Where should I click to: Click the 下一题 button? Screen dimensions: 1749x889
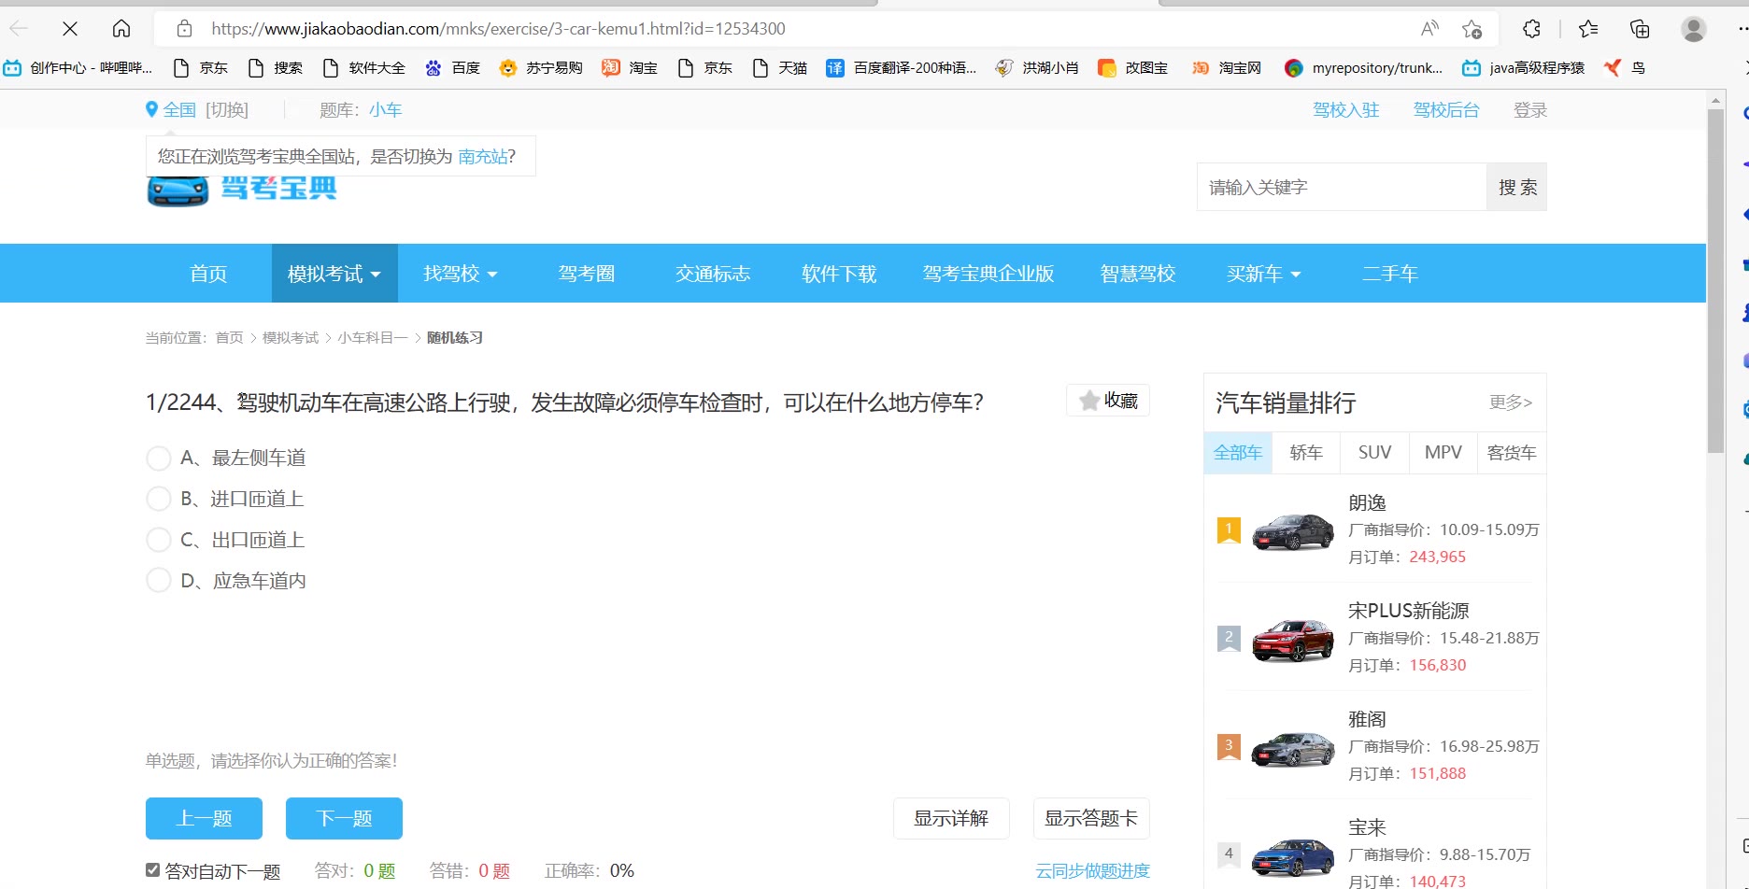tap(344, 819)
